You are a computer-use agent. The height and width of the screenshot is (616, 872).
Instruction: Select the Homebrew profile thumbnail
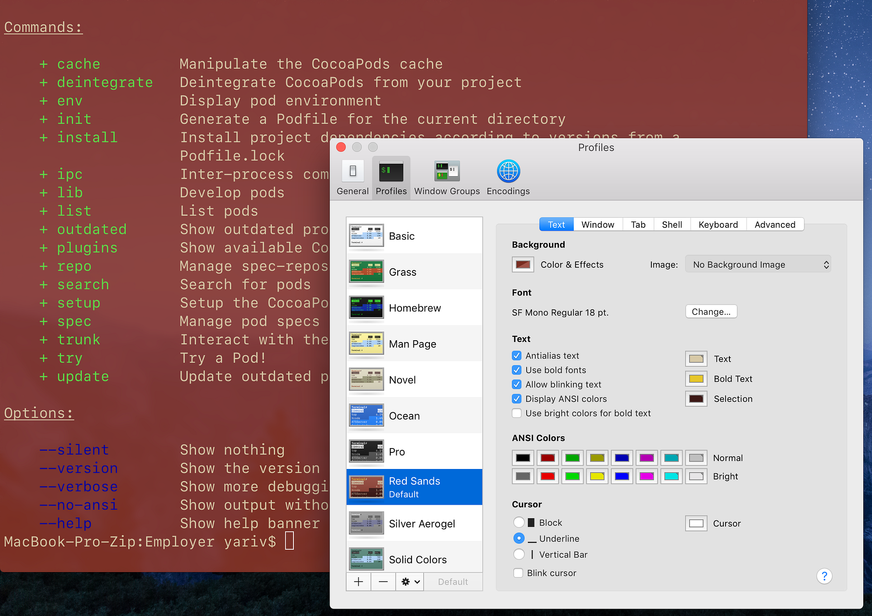pyautogui.click(x=366, y=308)
